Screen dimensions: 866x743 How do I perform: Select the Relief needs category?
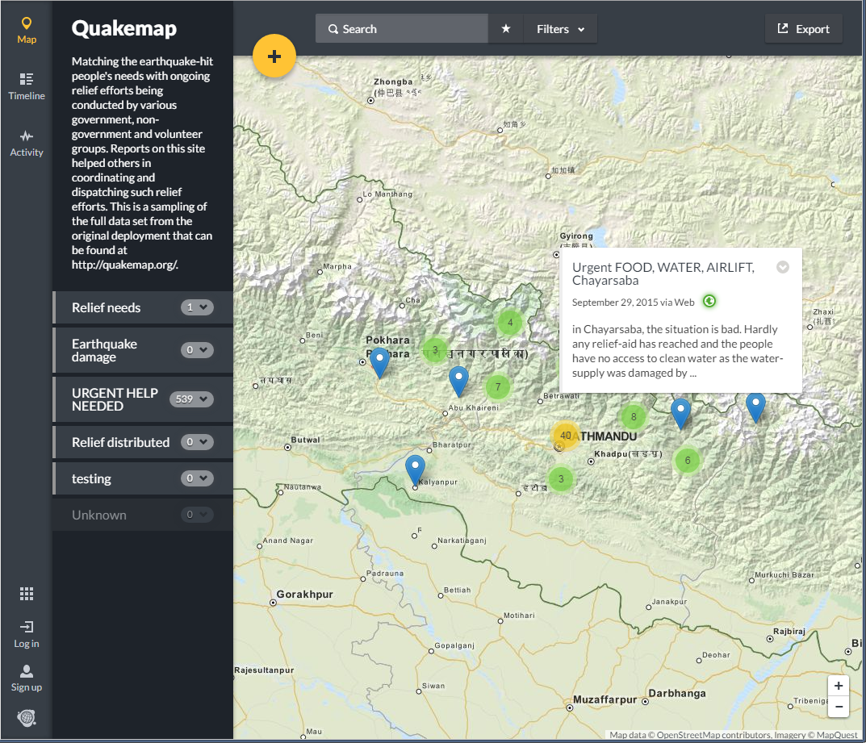[106, 307]
